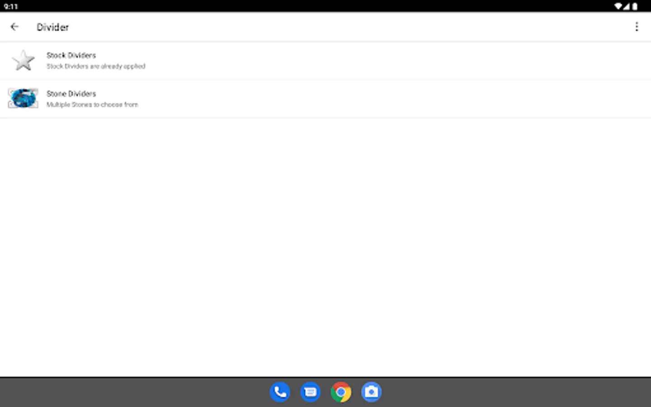
Task: Tap the Divider page title
Action: [53, 27]
